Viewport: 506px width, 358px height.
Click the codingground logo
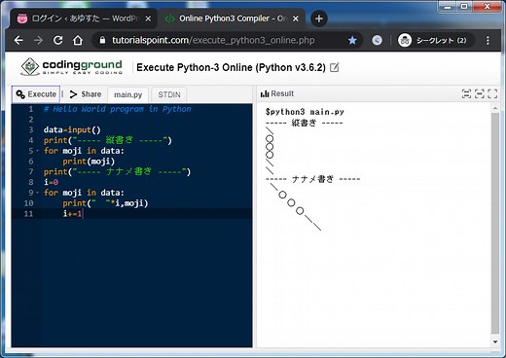pyautogui.click(x=71, y=67)
